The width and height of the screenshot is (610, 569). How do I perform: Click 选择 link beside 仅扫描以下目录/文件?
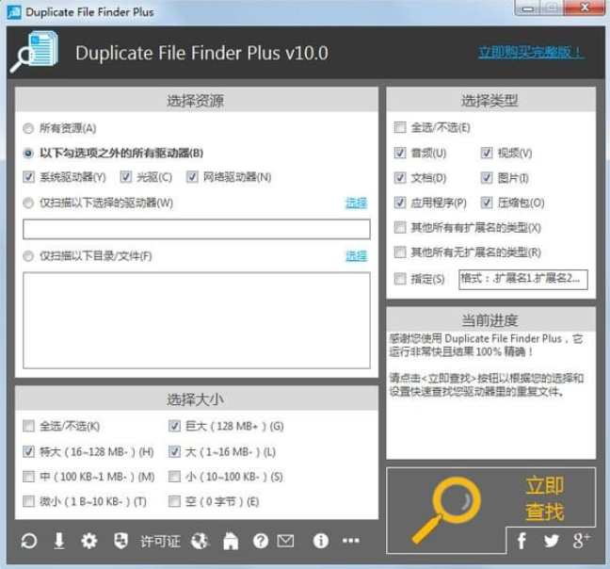(x=357, y=256)
